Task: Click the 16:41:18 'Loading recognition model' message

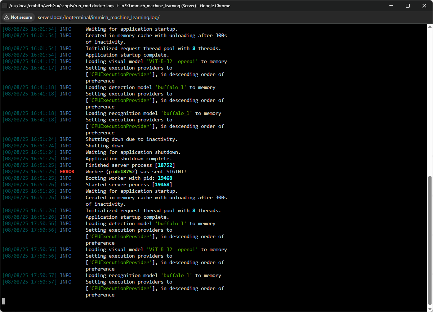Action: click(153, 113)
